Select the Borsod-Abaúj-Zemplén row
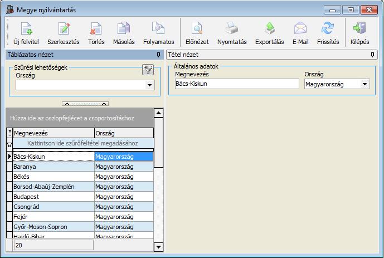384x258 pixels. point(83,187)
